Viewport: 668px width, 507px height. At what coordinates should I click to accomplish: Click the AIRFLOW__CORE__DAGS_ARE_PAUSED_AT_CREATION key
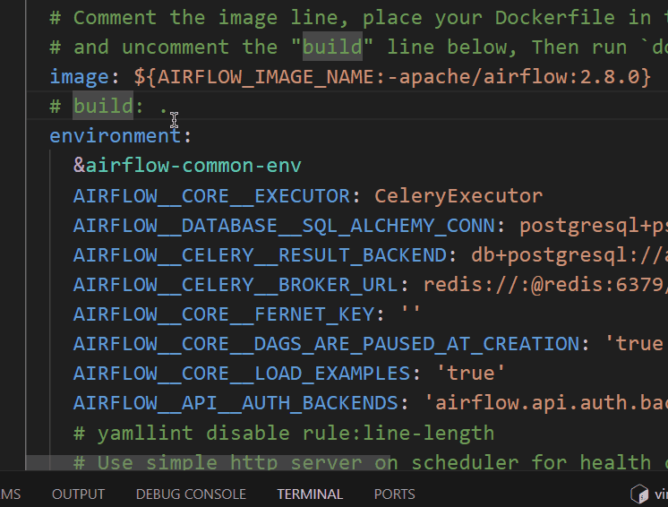326,344
